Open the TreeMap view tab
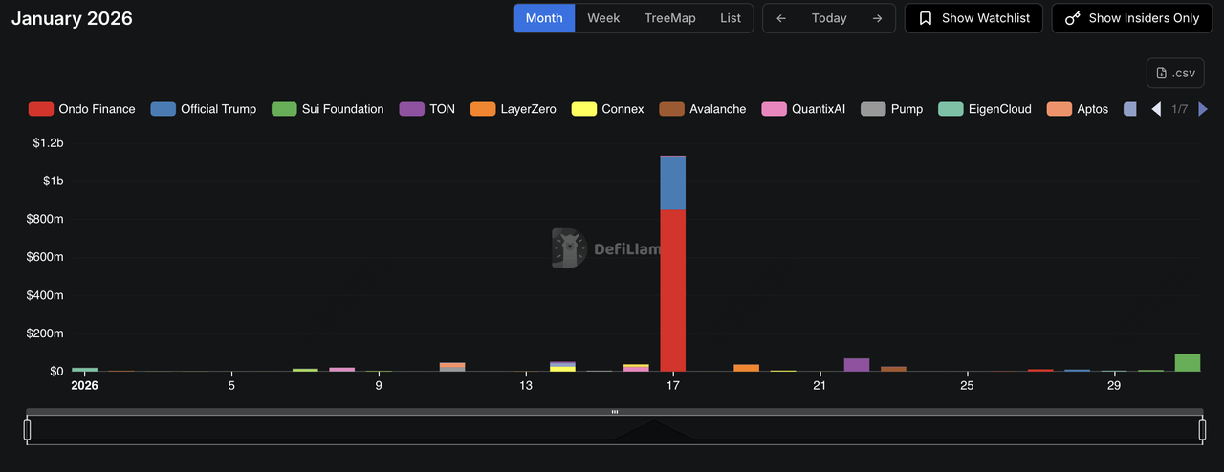Viewport: 1224px width, 472px height. (669, 18)
